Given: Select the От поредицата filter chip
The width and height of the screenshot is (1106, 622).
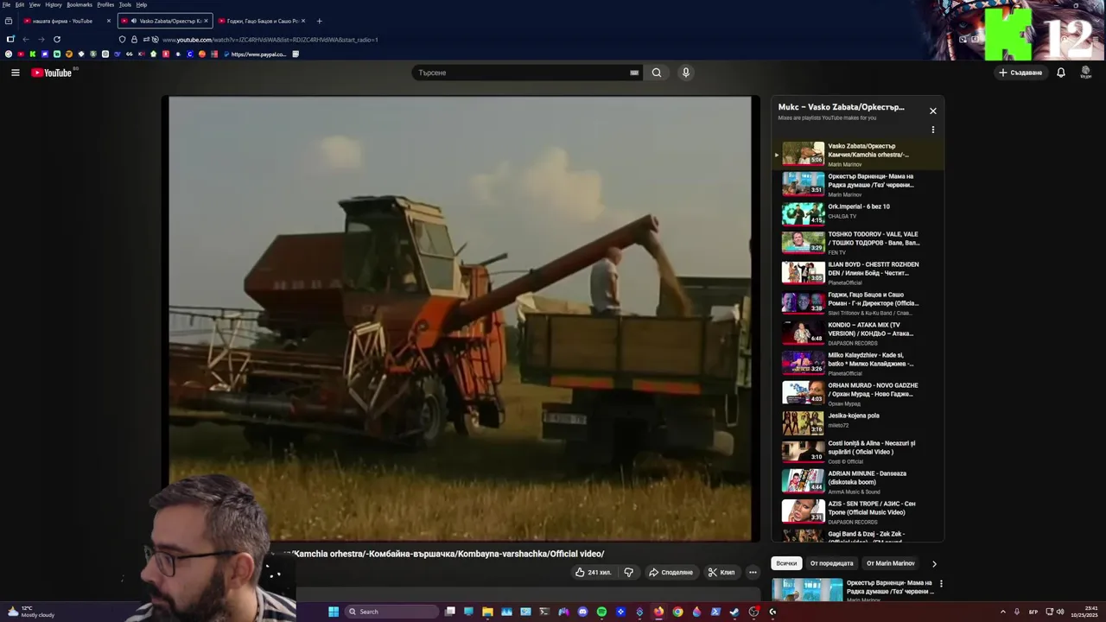Looking at the screenshot, I should [x=831, y=563].
